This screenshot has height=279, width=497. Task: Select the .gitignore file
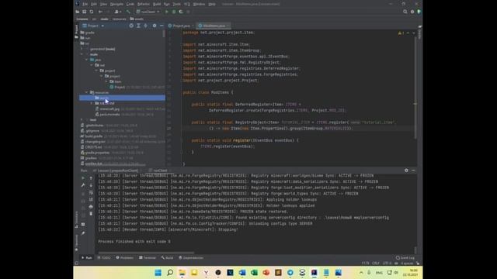92,131
